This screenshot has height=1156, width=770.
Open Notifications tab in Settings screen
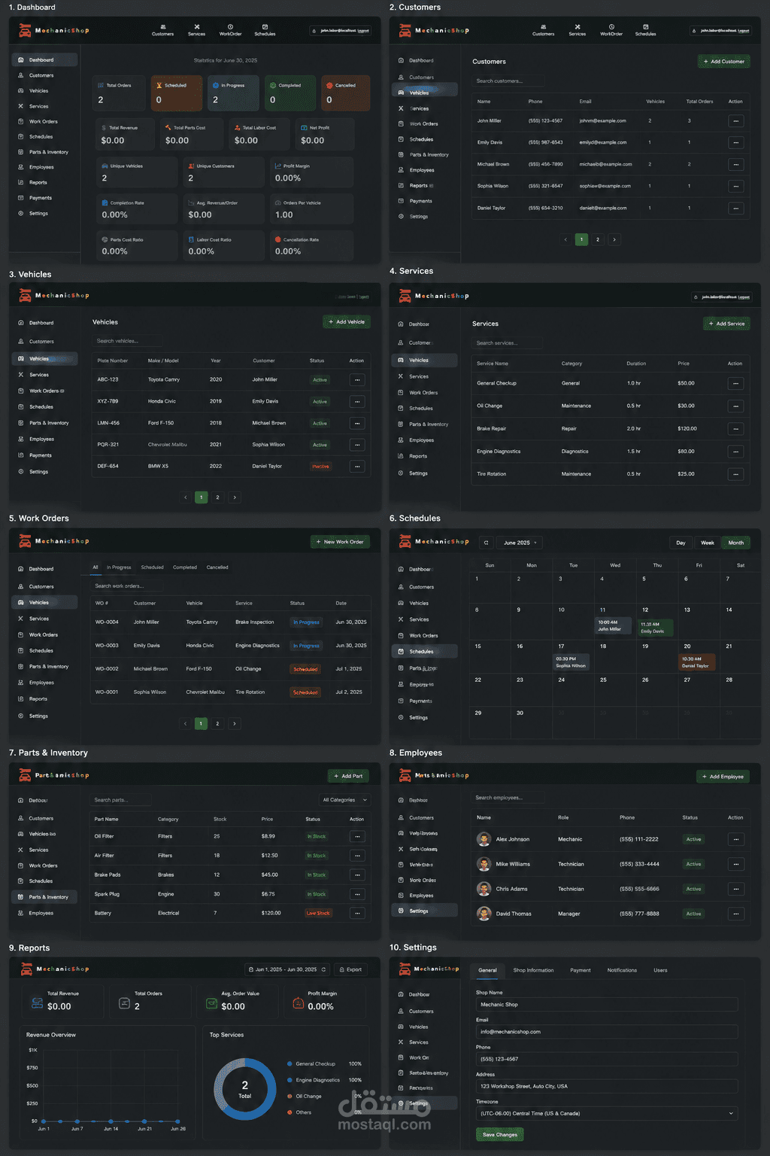tap(622, 970)
